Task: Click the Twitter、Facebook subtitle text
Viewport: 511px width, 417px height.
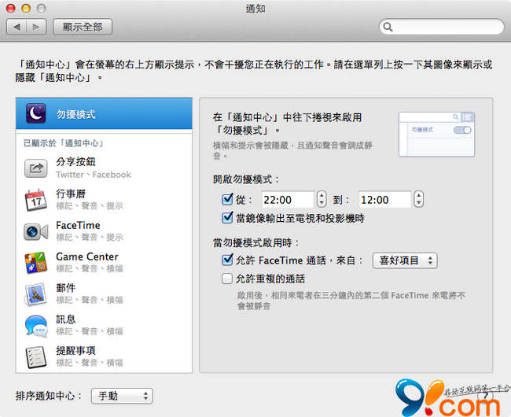Action: click(x=94, y=175)
